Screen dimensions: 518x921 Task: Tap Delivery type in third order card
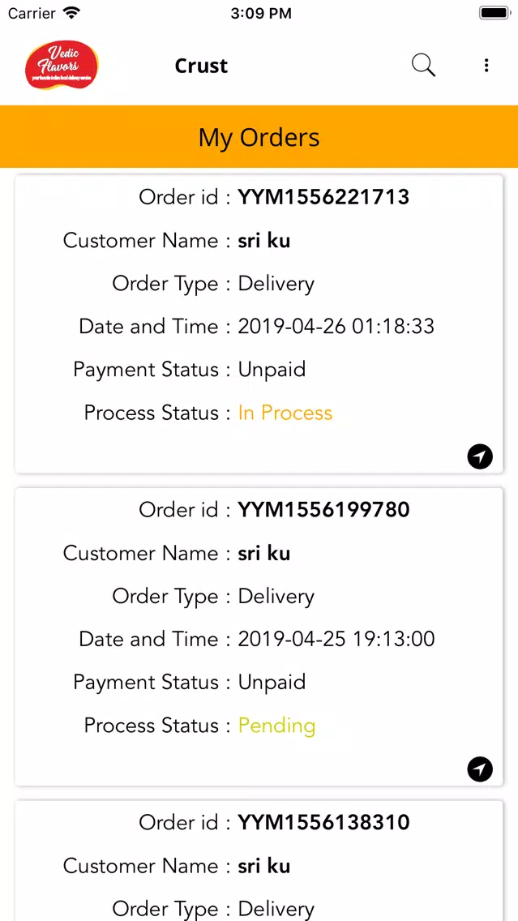(276, 909)
